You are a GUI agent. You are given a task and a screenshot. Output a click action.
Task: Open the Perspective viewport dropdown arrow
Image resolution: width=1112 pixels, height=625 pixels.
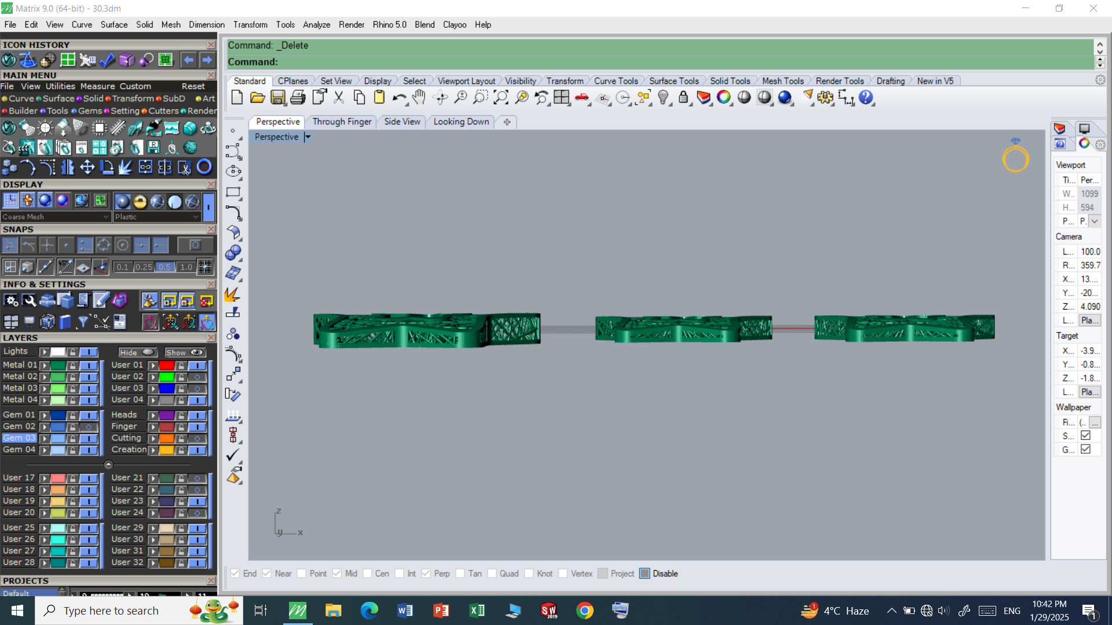pyautogui.click(x=308, y=137)
